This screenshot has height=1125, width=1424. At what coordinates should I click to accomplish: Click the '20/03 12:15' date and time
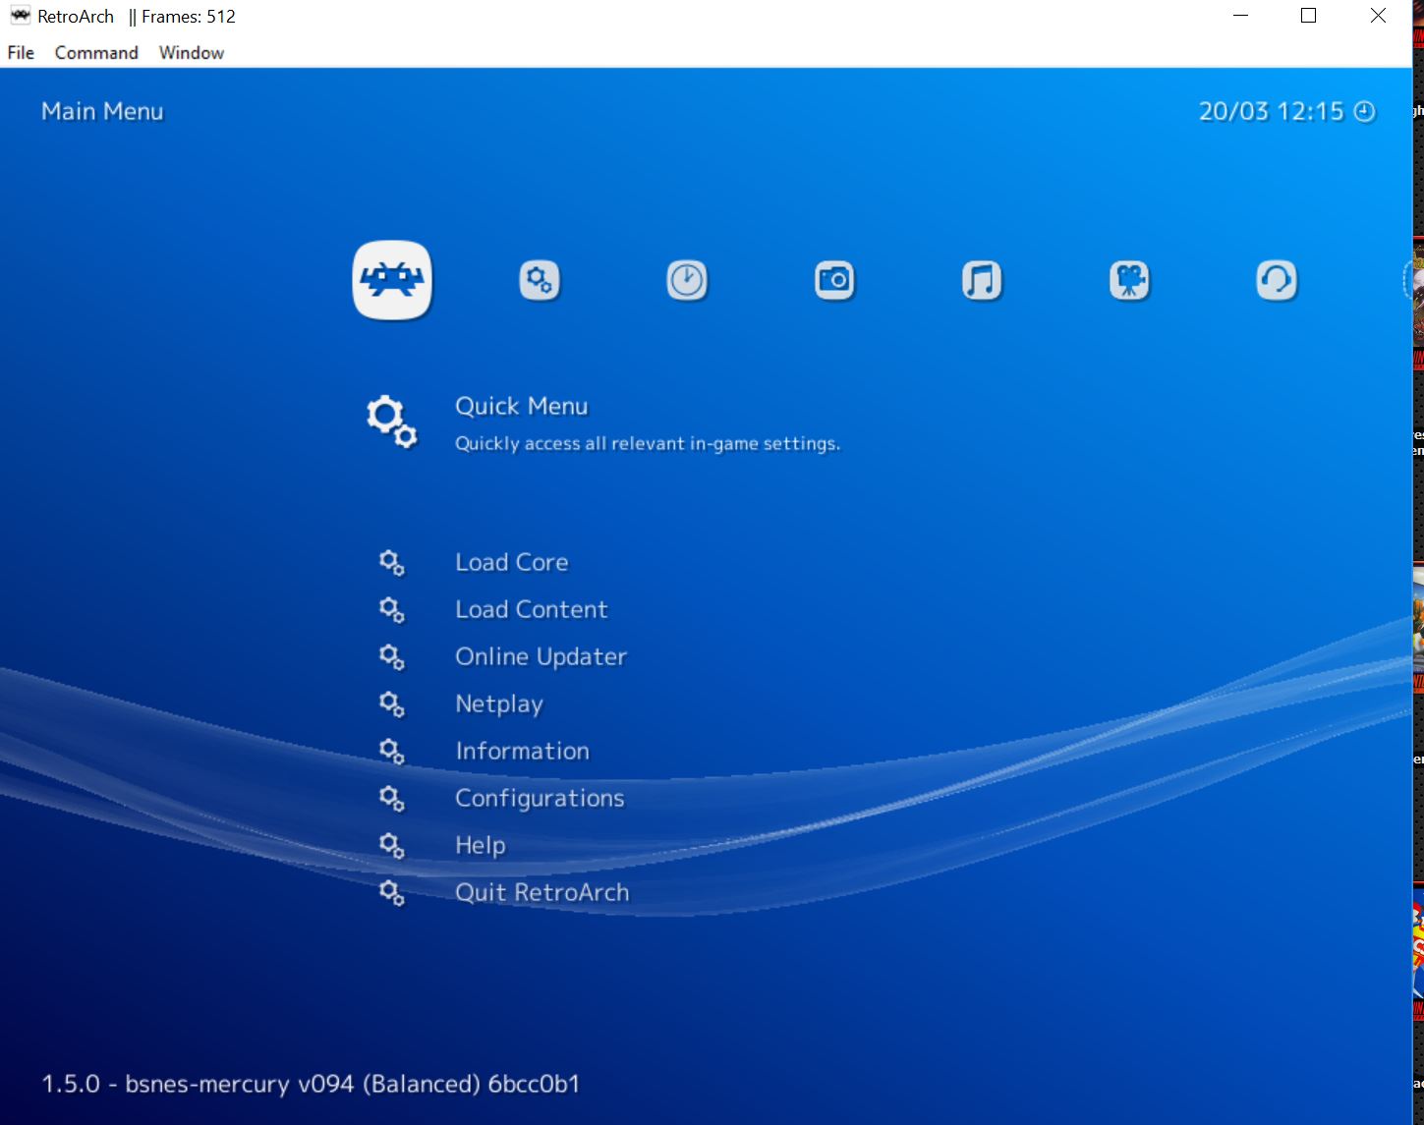(1271, 111)
